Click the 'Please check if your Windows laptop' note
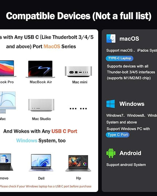 click(x=46, y=186)
